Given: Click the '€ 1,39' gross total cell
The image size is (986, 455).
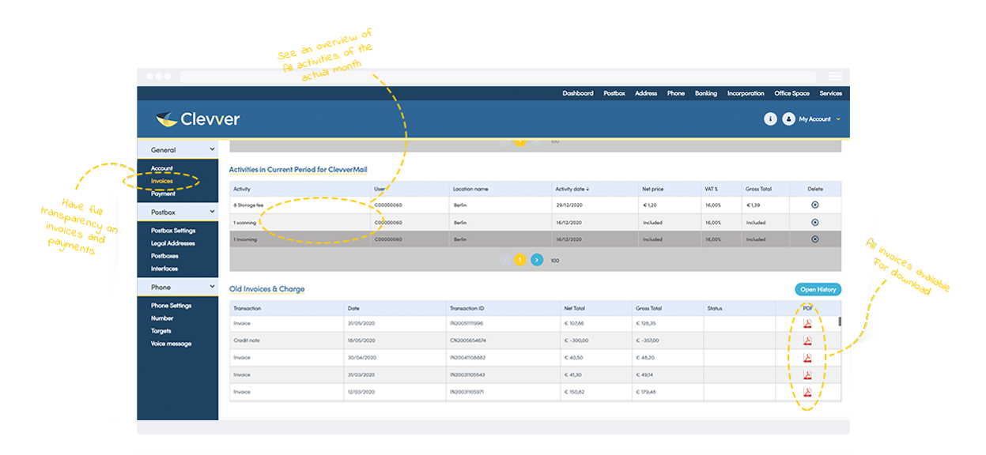Looking at the screenshot, I should pyautogui.click(x=765, y=205).
